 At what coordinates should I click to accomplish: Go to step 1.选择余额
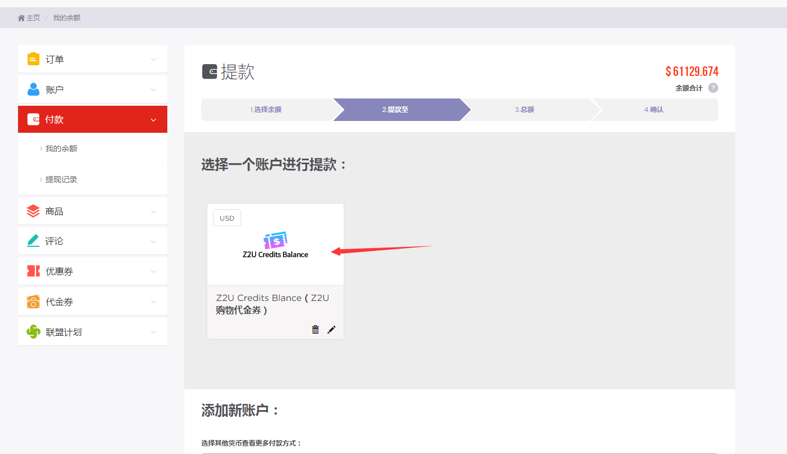(266, 110)
